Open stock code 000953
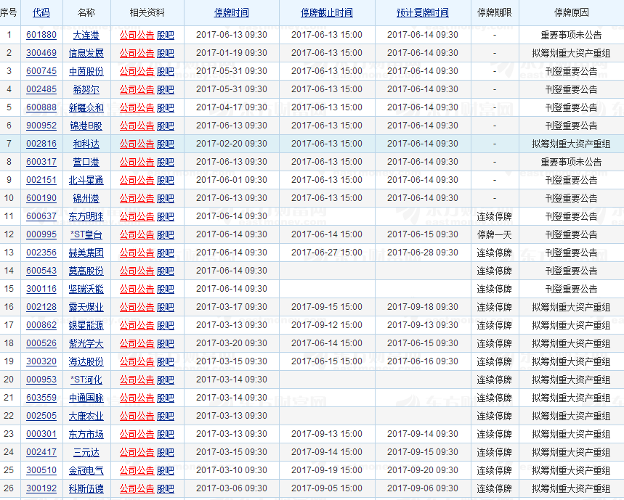624x500 pixels. point(41,380)
